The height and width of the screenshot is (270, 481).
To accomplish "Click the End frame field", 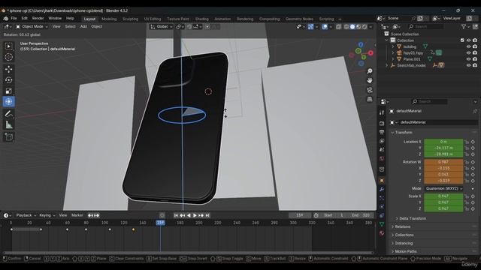I will click(x=361, y=215).
